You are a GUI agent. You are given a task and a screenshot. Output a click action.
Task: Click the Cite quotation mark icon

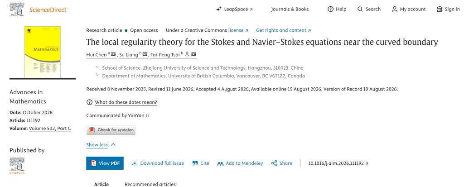tap(195, 163)
